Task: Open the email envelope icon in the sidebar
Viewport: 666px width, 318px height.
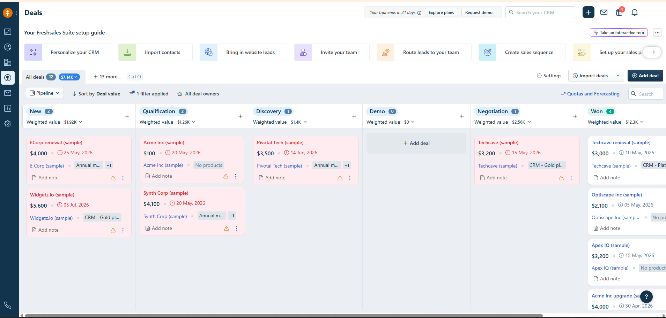Action: (x=8, y=93)
